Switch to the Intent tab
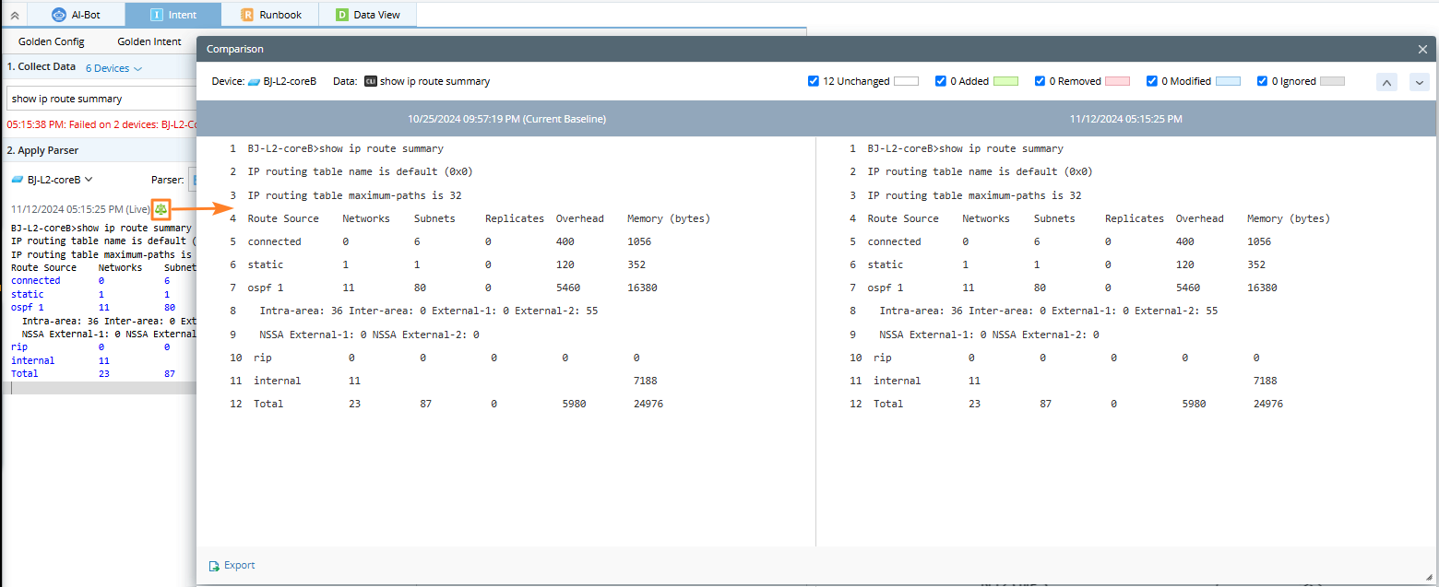Screen dimensions: 1439x587 click(x=173, y=15)
